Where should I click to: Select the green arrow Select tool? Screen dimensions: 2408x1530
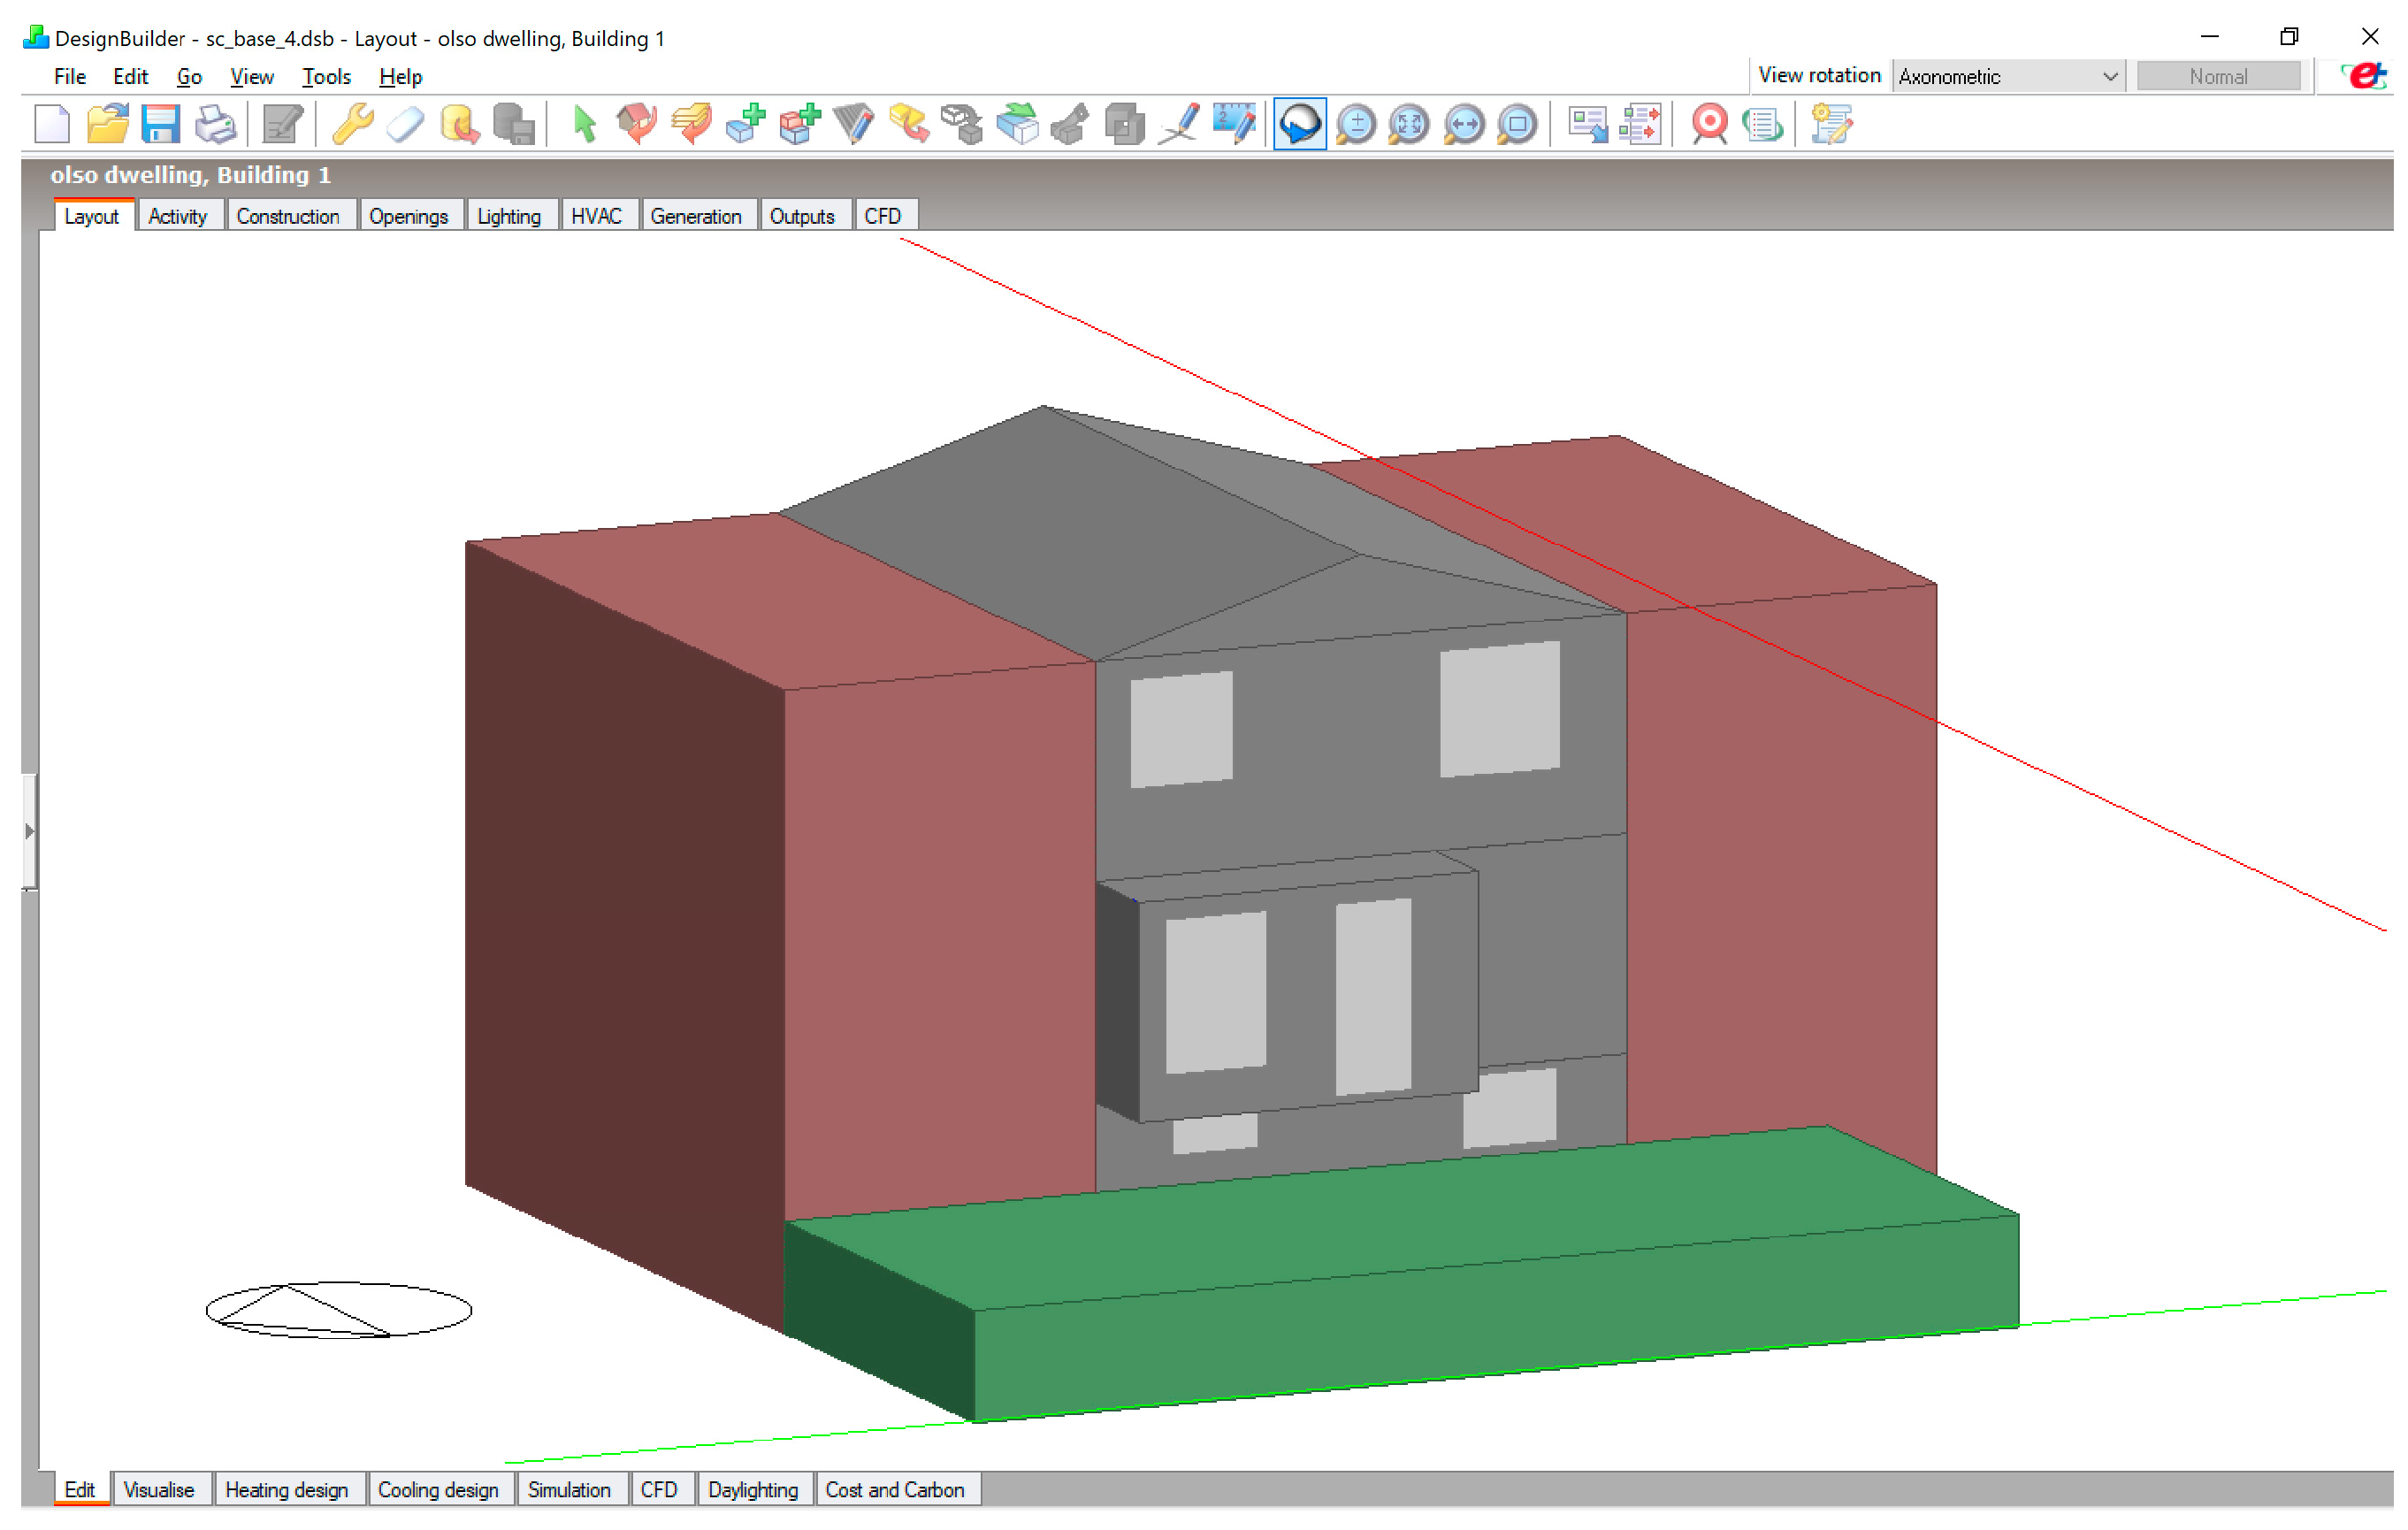584,124
